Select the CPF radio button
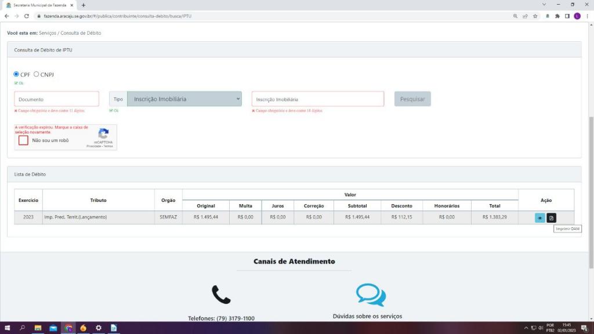Image resolution: width=594 pixels, height=334 pixels. point(16,74)
